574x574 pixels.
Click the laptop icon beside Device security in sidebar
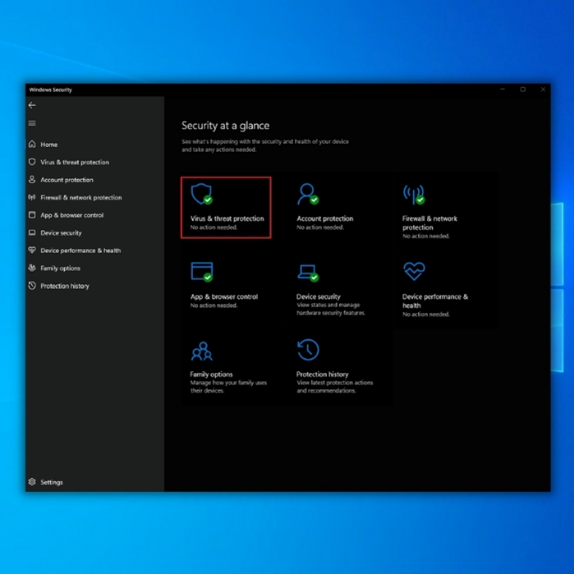pyautogui.click(x=32, y=232)
